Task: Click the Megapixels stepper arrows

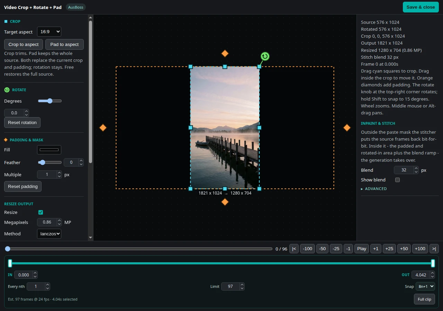Action: [x=59, y=222]
